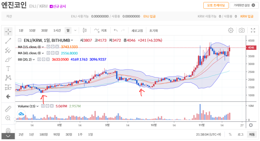Toggle the magnet snap mode icon

point(8,131)
